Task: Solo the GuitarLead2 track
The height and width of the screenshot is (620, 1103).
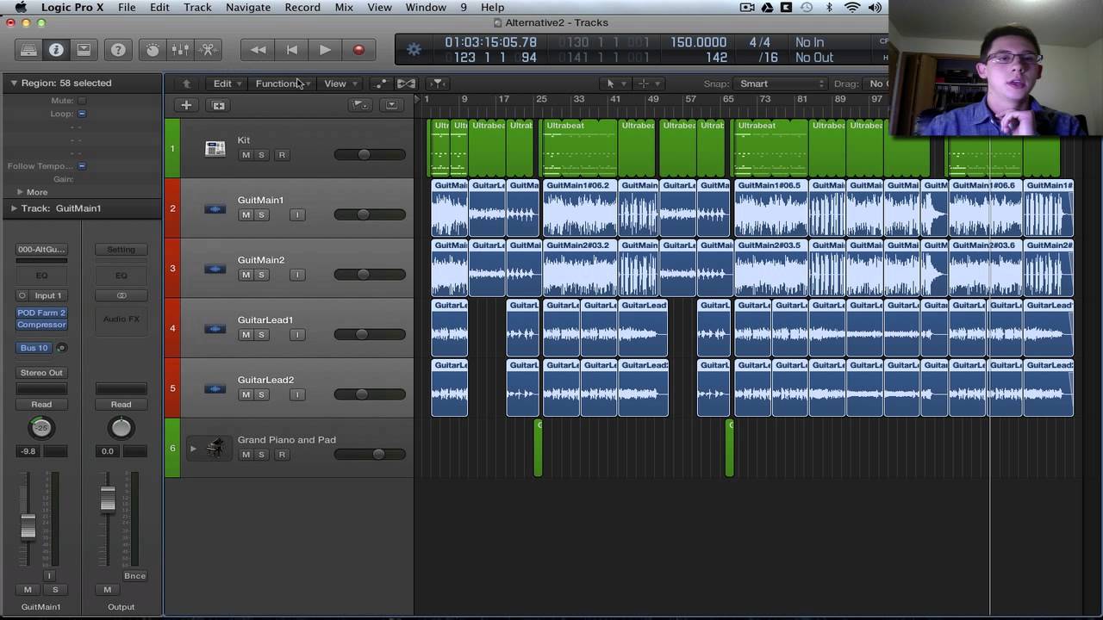Action: click(x=261, y=394)
